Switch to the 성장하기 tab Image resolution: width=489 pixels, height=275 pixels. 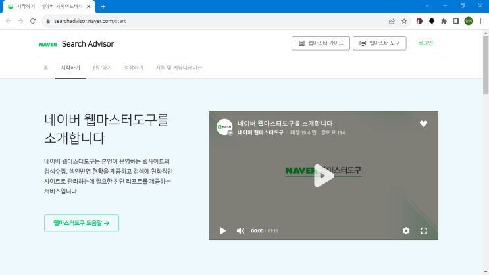134,68
